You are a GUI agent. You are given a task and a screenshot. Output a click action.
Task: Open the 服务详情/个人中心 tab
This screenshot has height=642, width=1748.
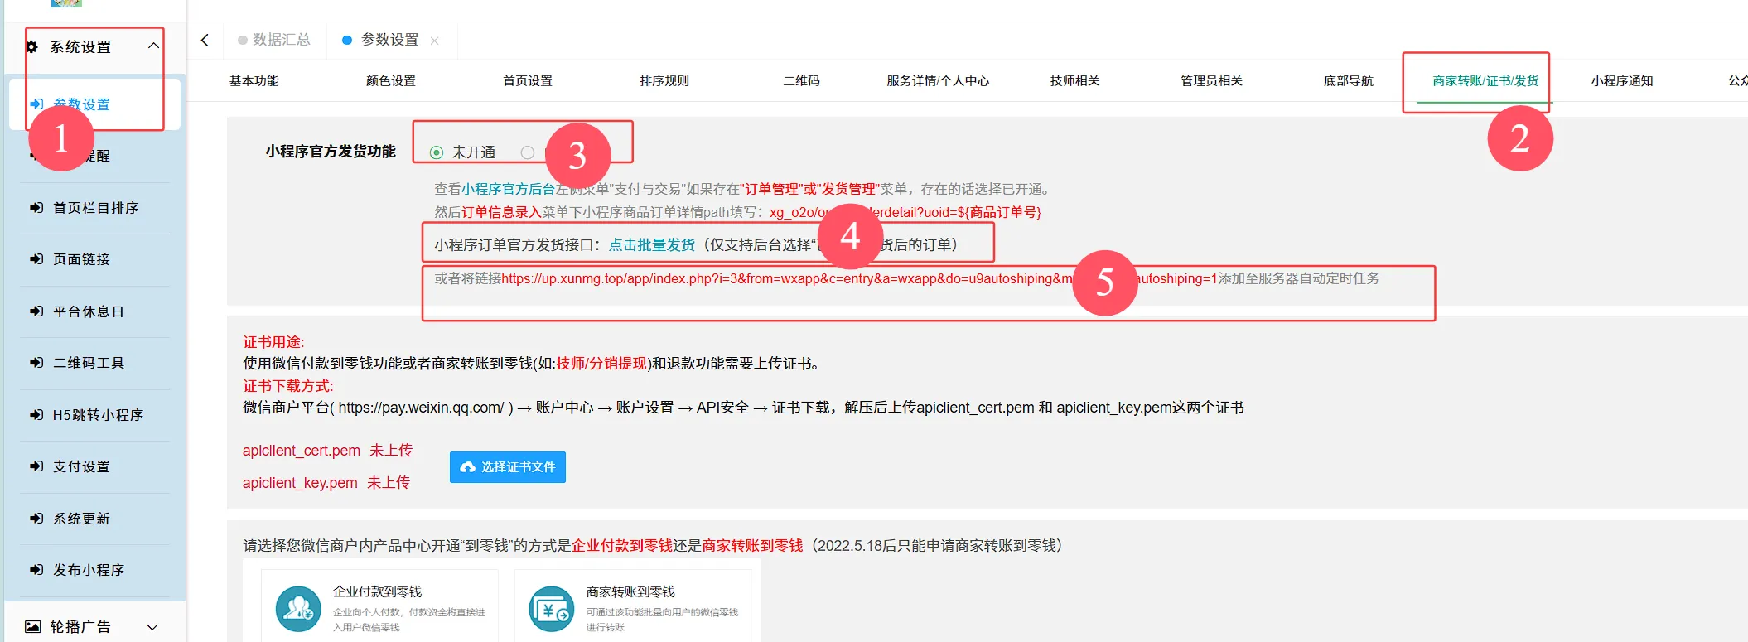[x=938, y=81]
